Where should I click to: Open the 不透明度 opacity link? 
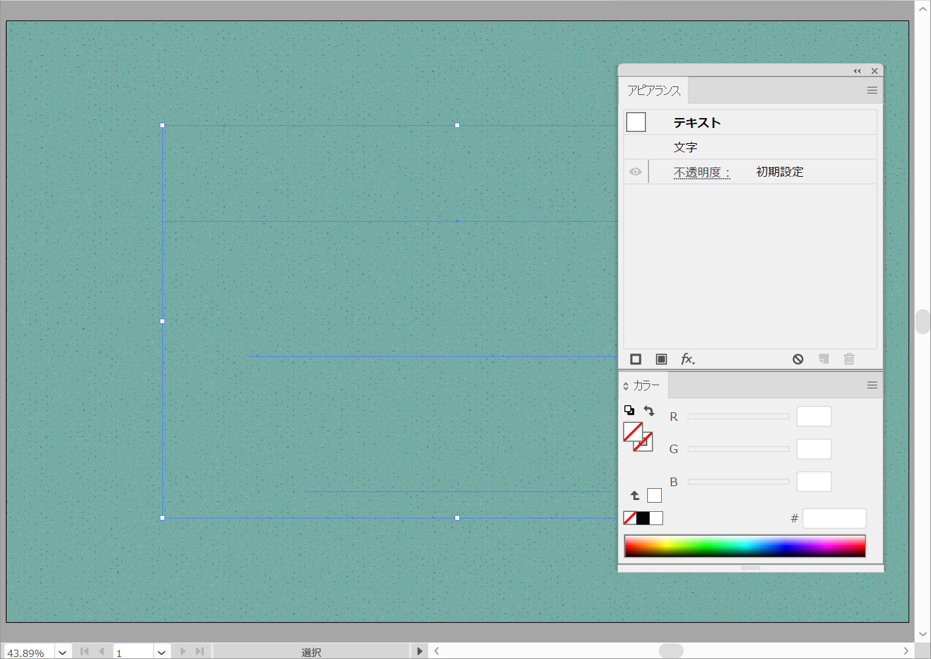tap(701, 172)
